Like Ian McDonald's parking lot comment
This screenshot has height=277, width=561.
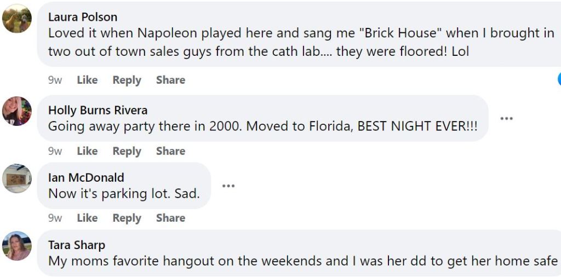(x=87, y=218)
